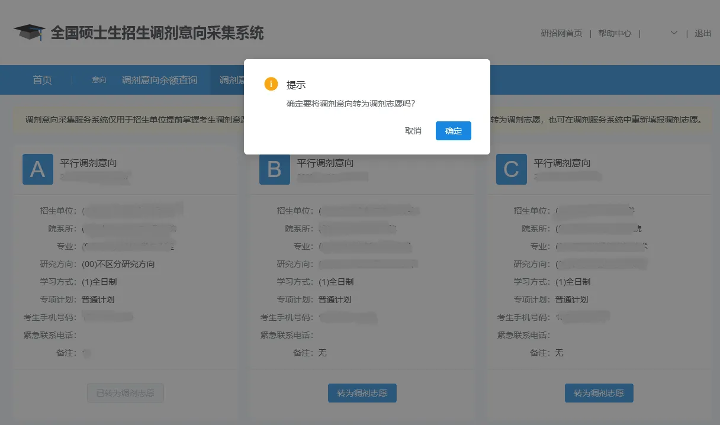This screenshot has width=720, height=425.
Task: Click 退出 to log out
Action: [703, 33]
